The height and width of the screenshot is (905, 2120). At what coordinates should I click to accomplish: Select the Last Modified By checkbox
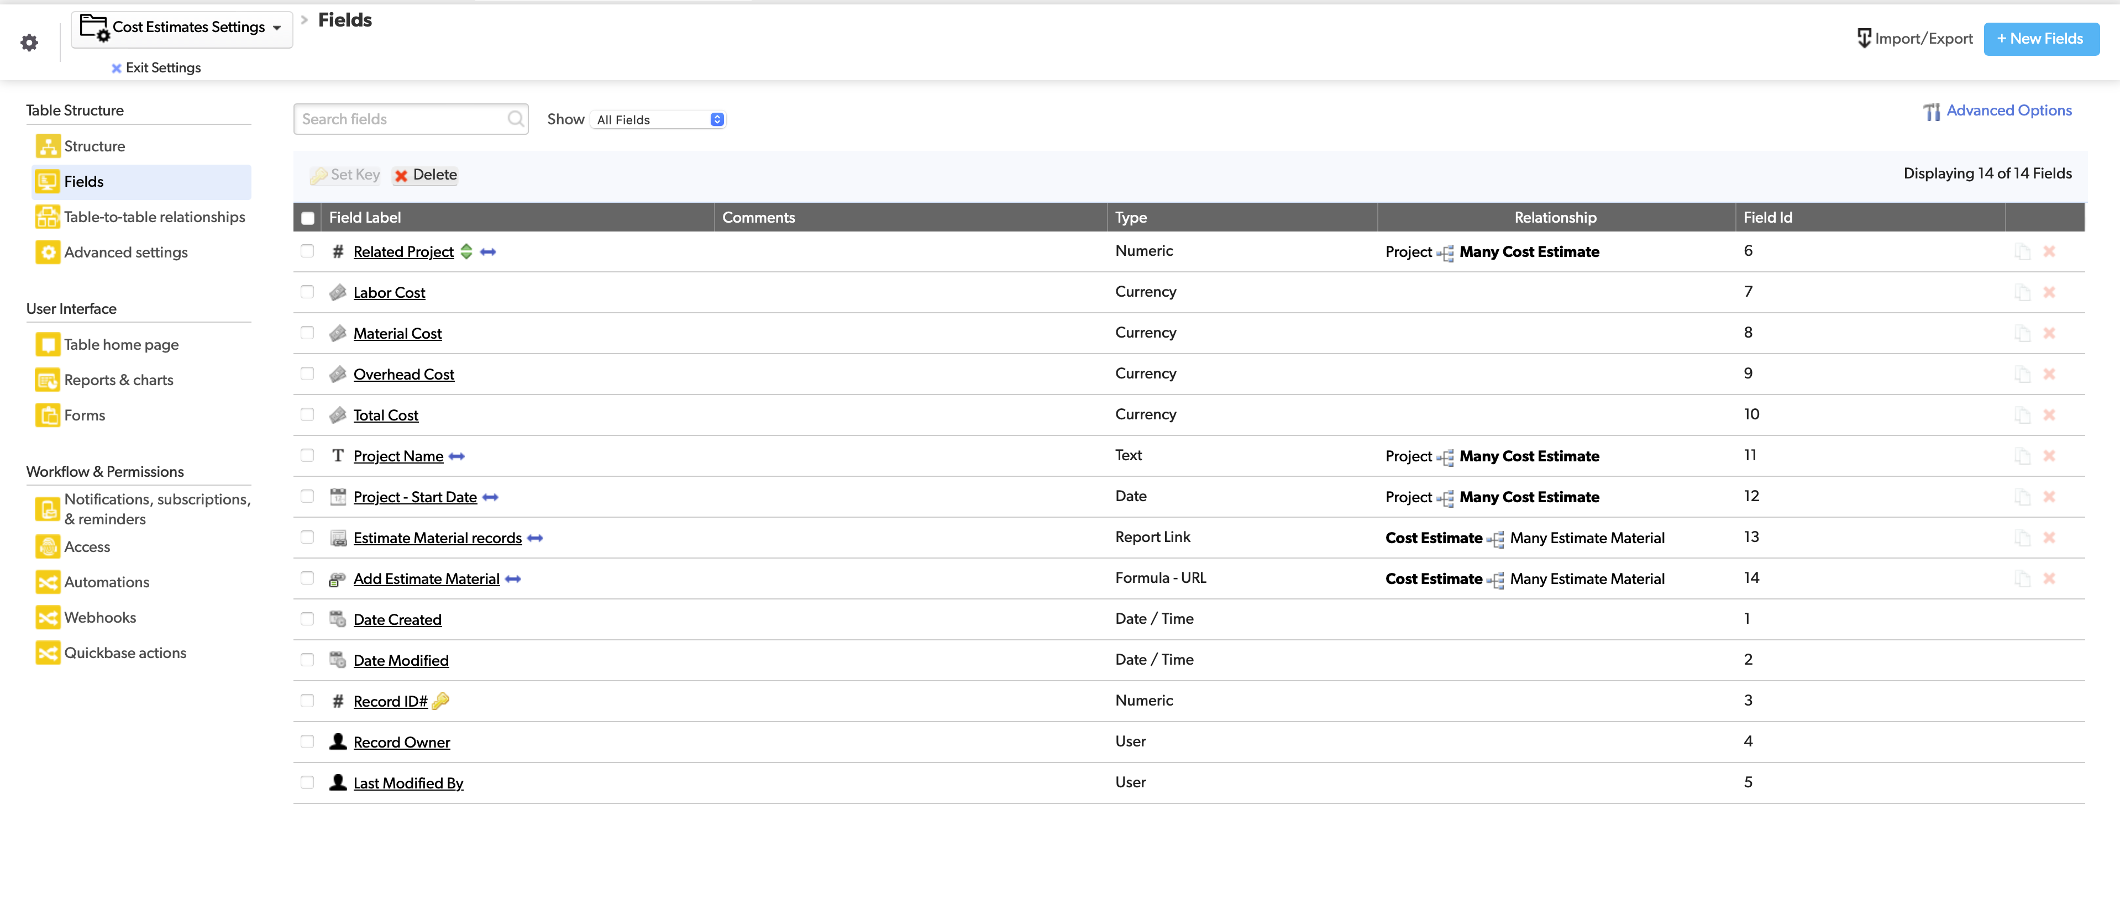coord(307,782)
